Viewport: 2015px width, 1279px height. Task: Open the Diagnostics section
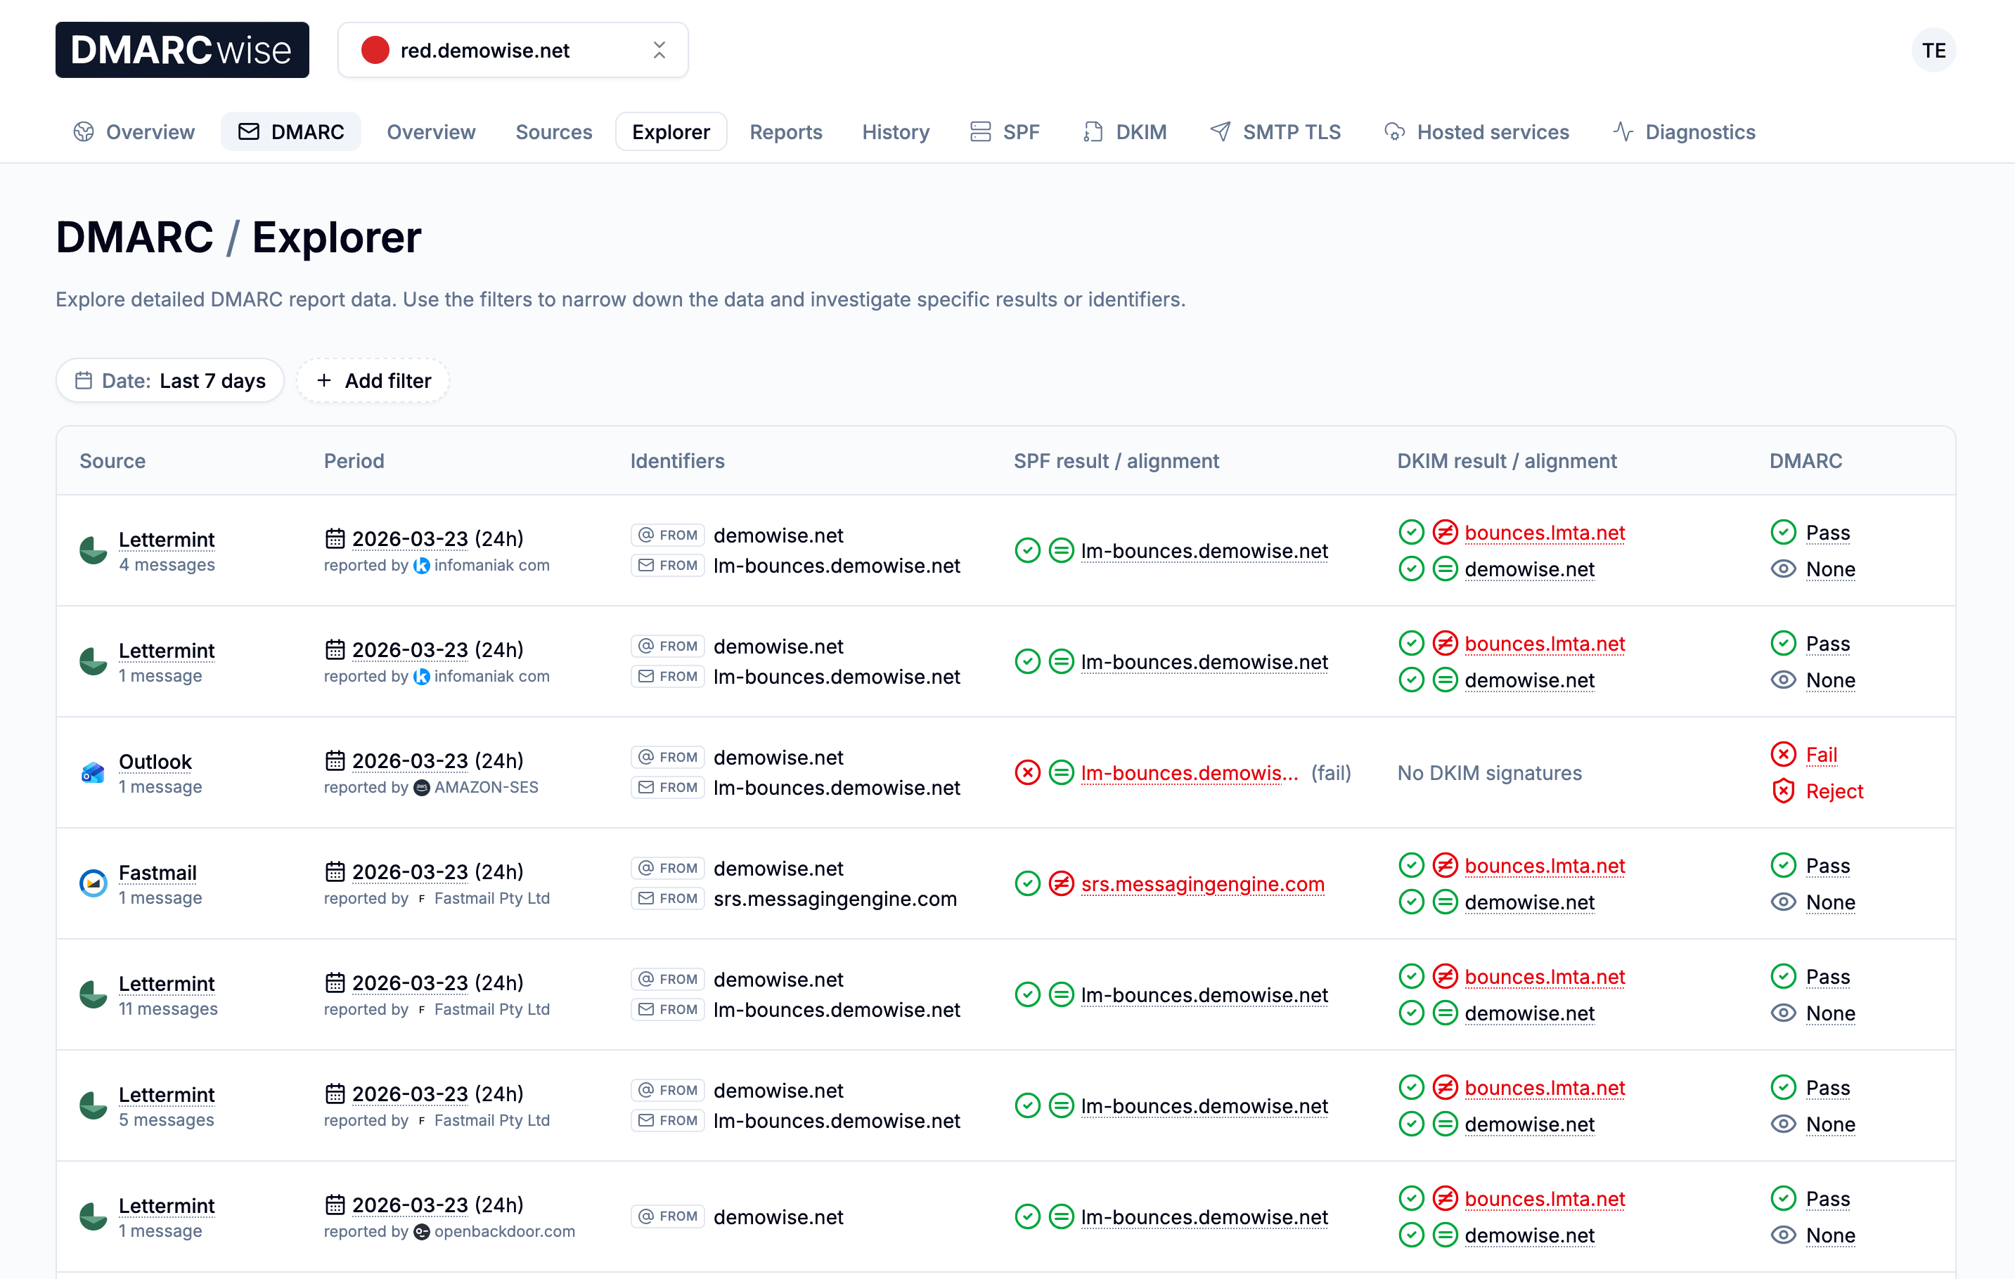[1699, 131]
